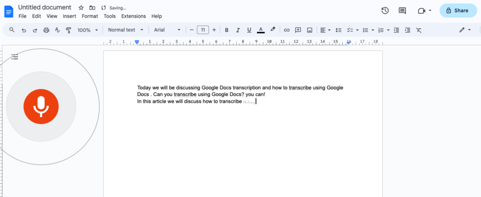The height and width of the screenshot is (197, 481).
Task: Run spelling and grammar check
Action: pos(57,30)
